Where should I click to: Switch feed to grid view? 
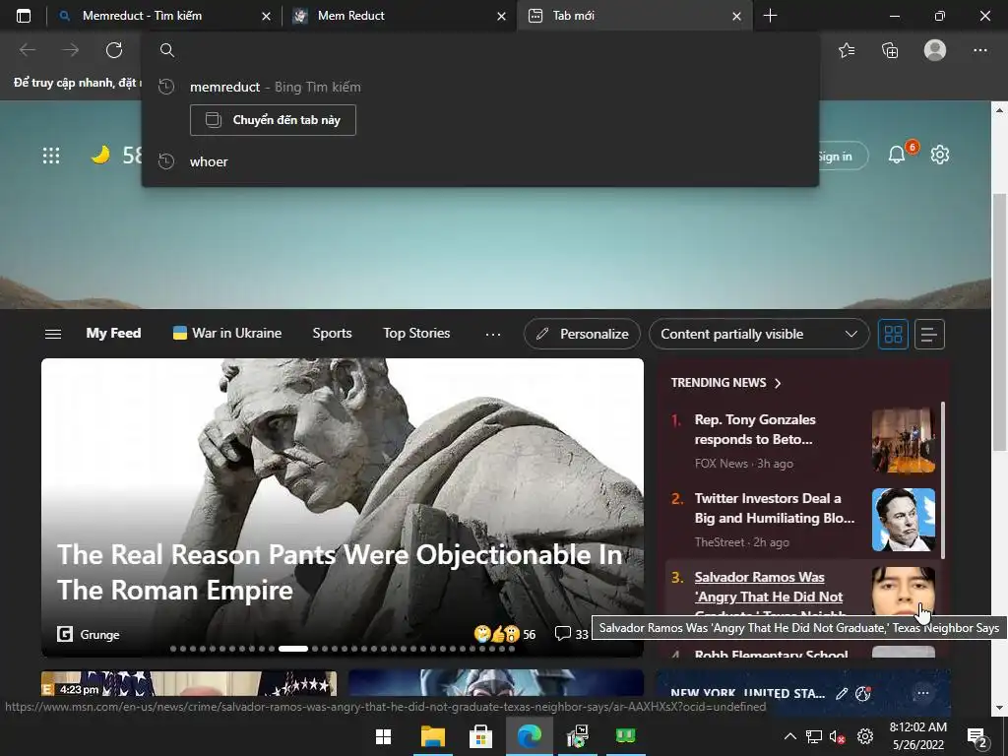[894, 335]
